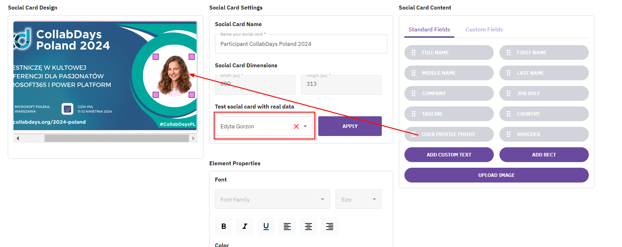Click the Height (px) input field
The width and height of the screenshot is (622, 247).
click(x=341, y=85)
